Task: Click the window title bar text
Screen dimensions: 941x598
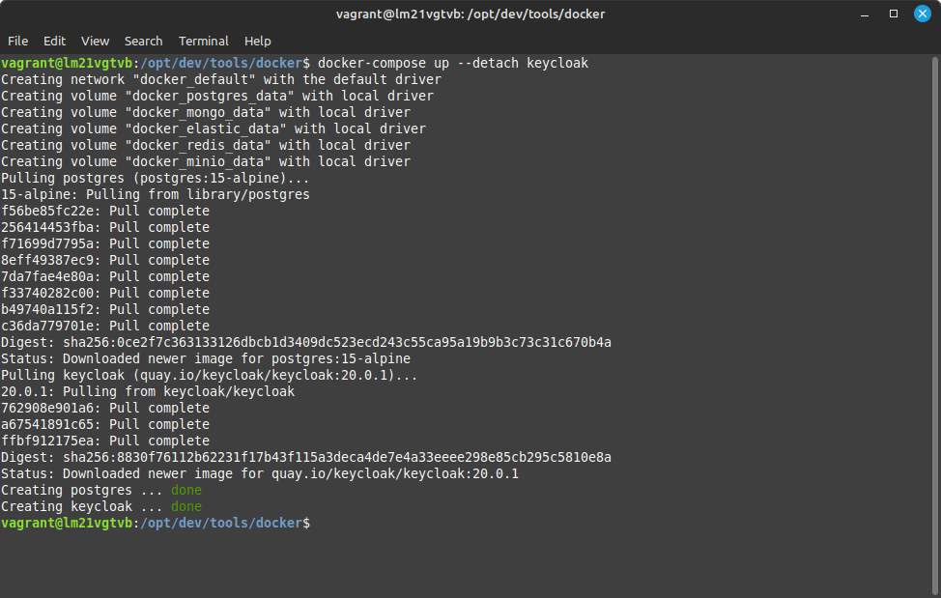Action: click(x=470, y=14)
